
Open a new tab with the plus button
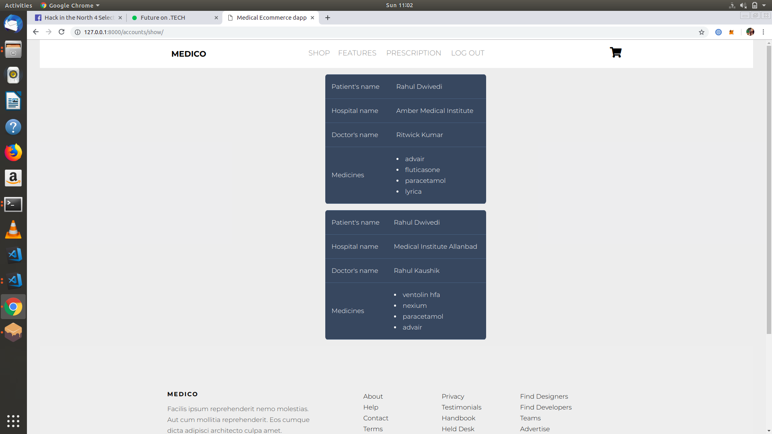328,18
